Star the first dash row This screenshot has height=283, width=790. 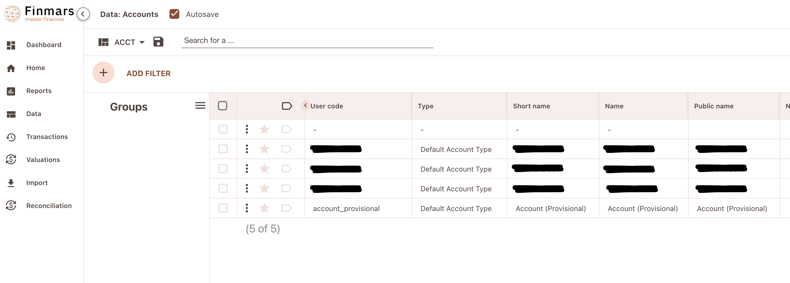click(x=264, y=129)
